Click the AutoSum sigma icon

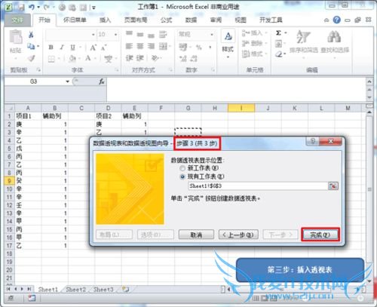click(x=278, y=32)
